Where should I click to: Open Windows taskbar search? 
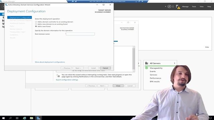(10, 118)
